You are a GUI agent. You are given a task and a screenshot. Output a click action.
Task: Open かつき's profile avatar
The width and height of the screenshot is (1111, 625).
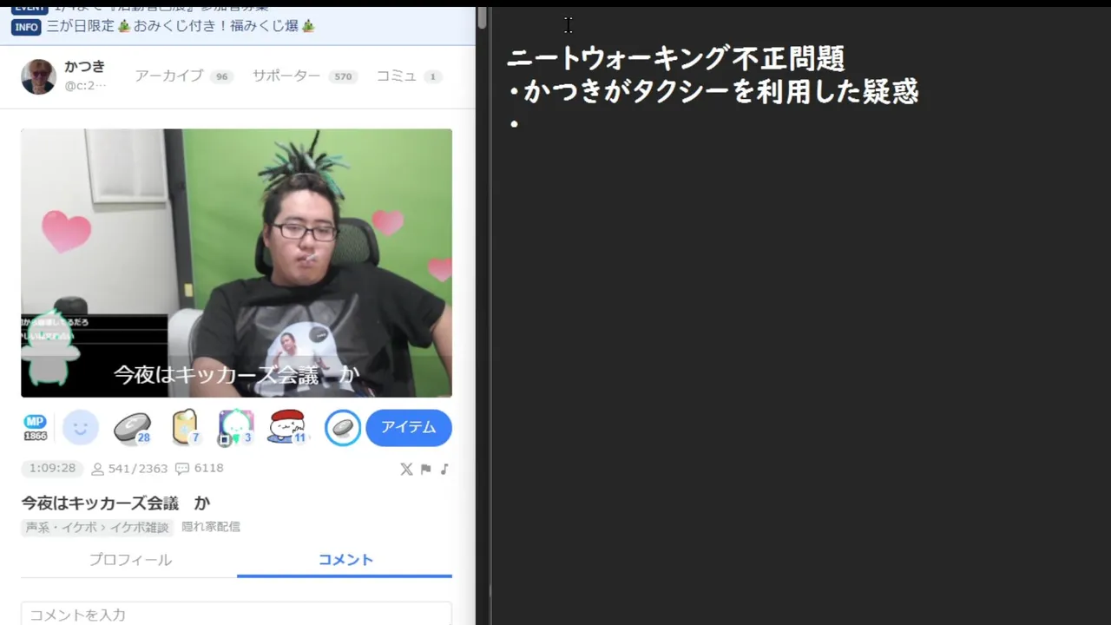(38, 77)
